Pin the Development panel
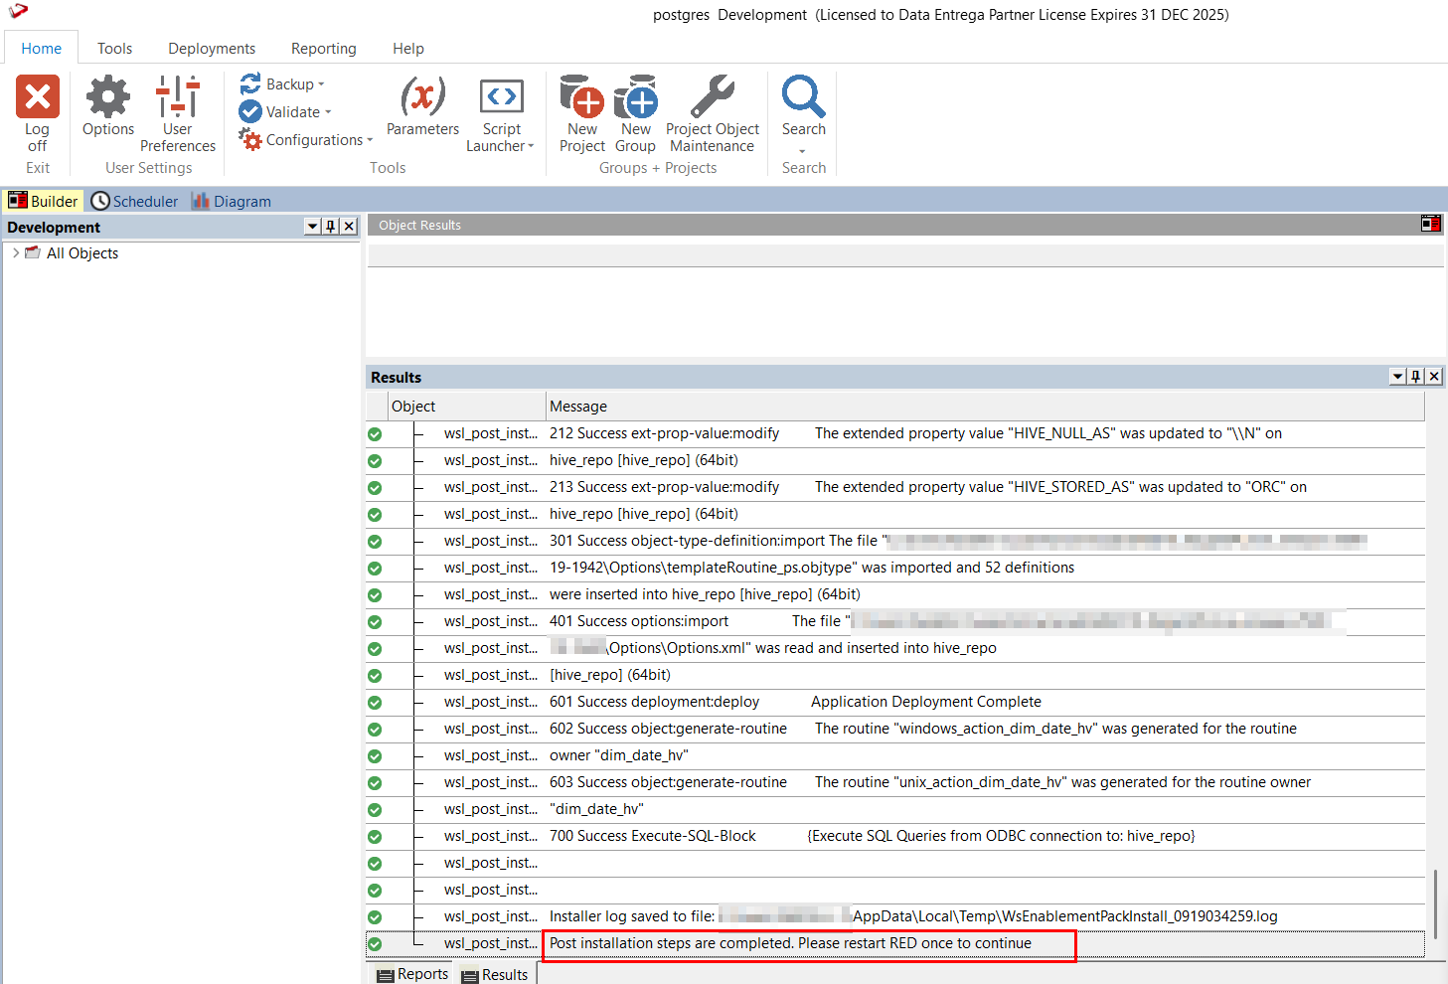 (x=331, y=227)
